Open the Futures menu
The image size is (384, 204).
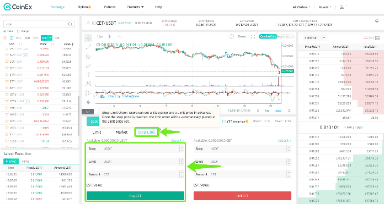(x=110, y=7)
